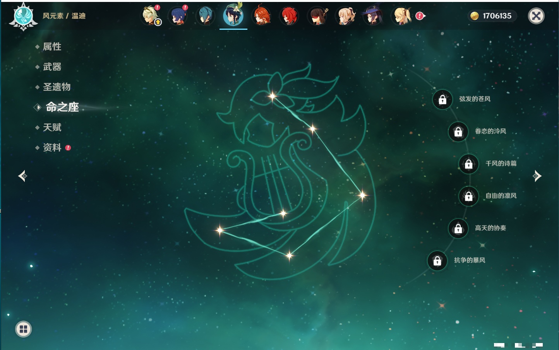Click the red alert arrow after the portraits
559x350 pixels.
click(420, 16)
